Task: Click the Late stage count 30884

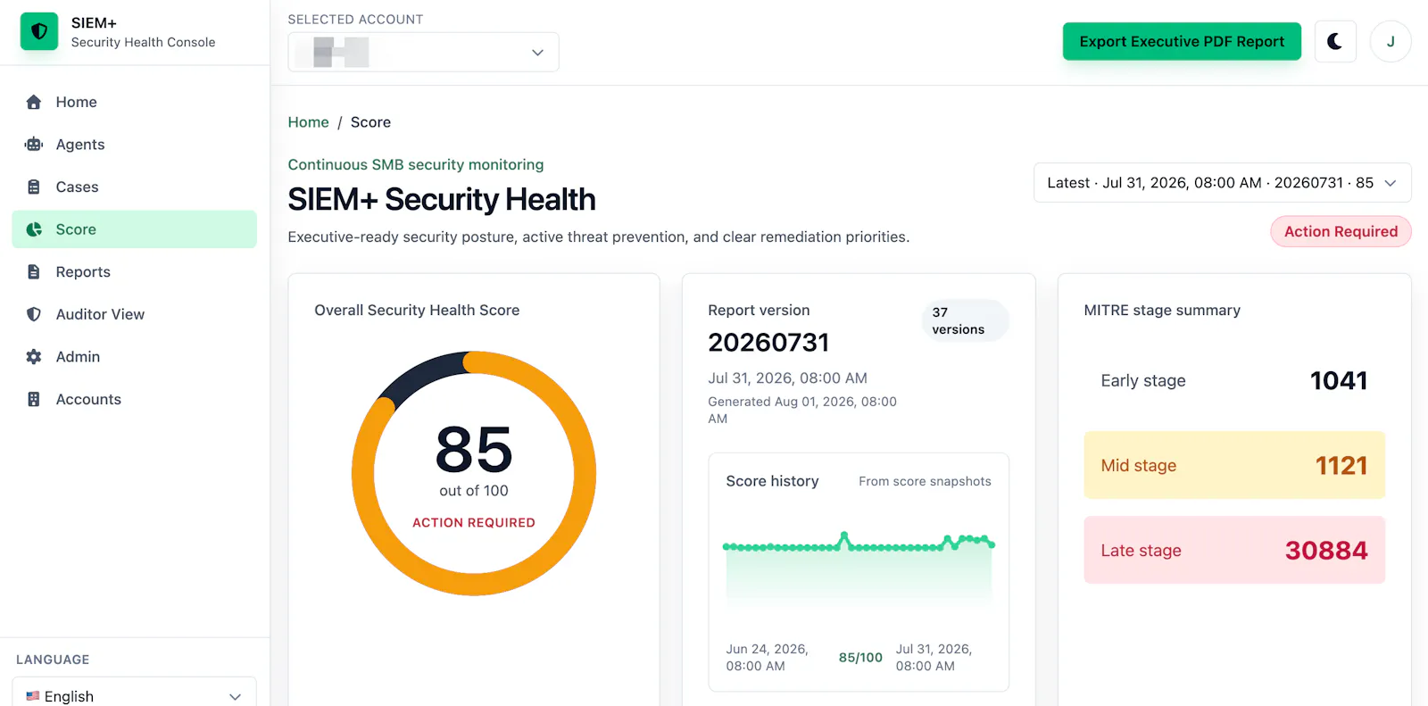Action: tap(1326, 551)
